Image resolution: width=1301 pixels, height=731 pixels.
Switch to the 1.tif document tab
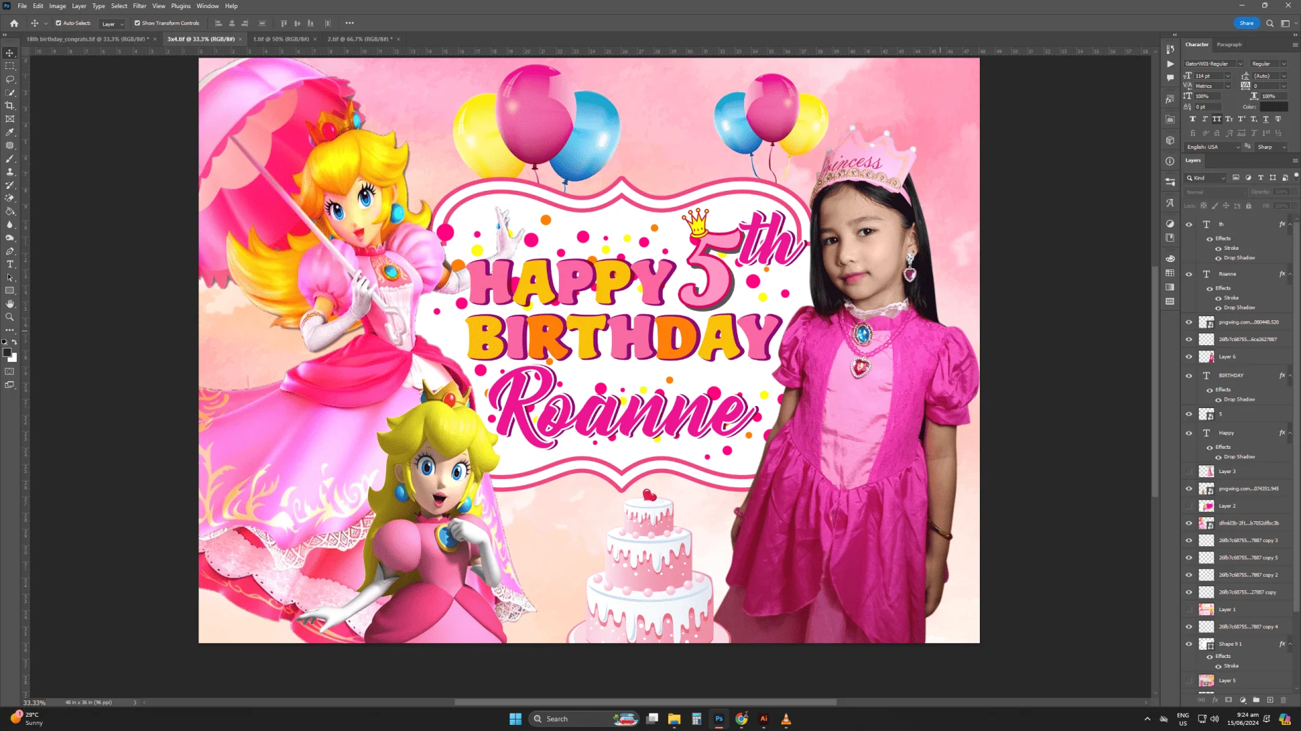point(281,39)
